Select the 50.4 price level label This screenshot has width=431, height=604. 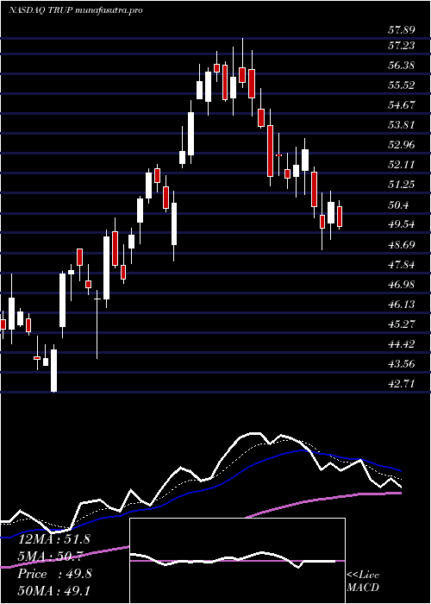(398, 205)
